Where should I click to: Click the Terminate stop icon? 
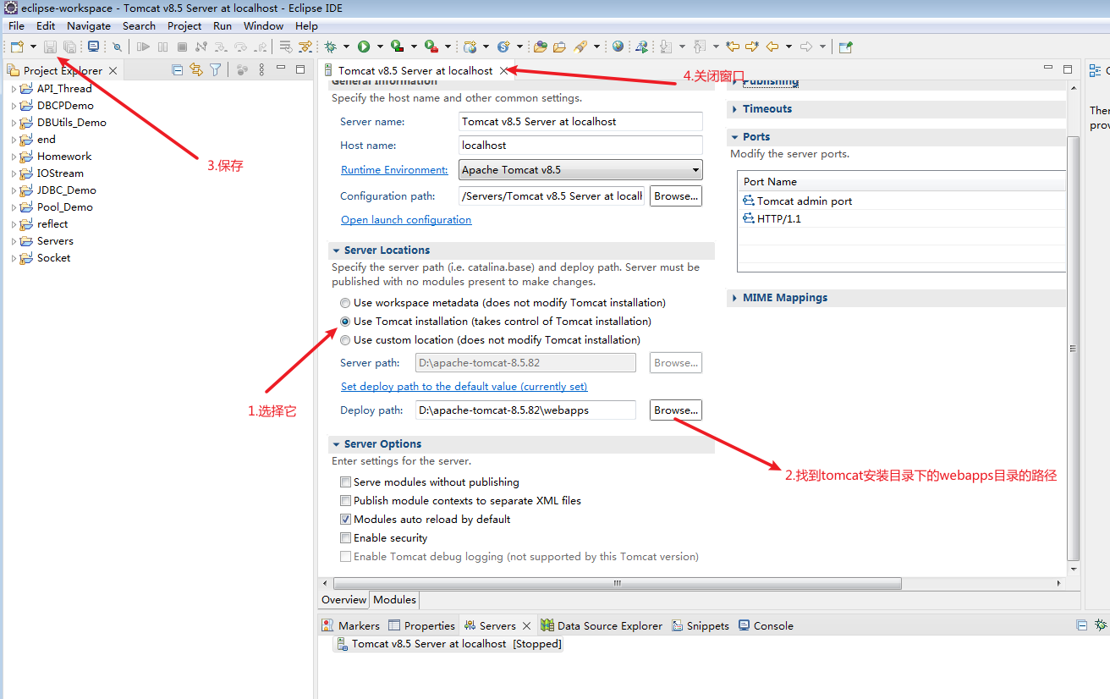(182, 47)
